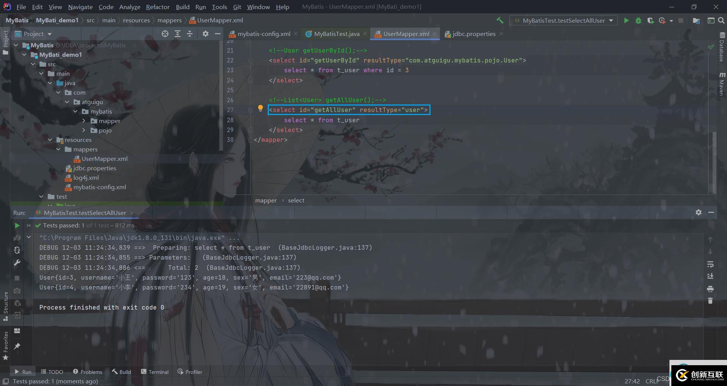Toggle the Terminal tool window
The width and height of the screenshot is (727, 386).
(154, 372)
